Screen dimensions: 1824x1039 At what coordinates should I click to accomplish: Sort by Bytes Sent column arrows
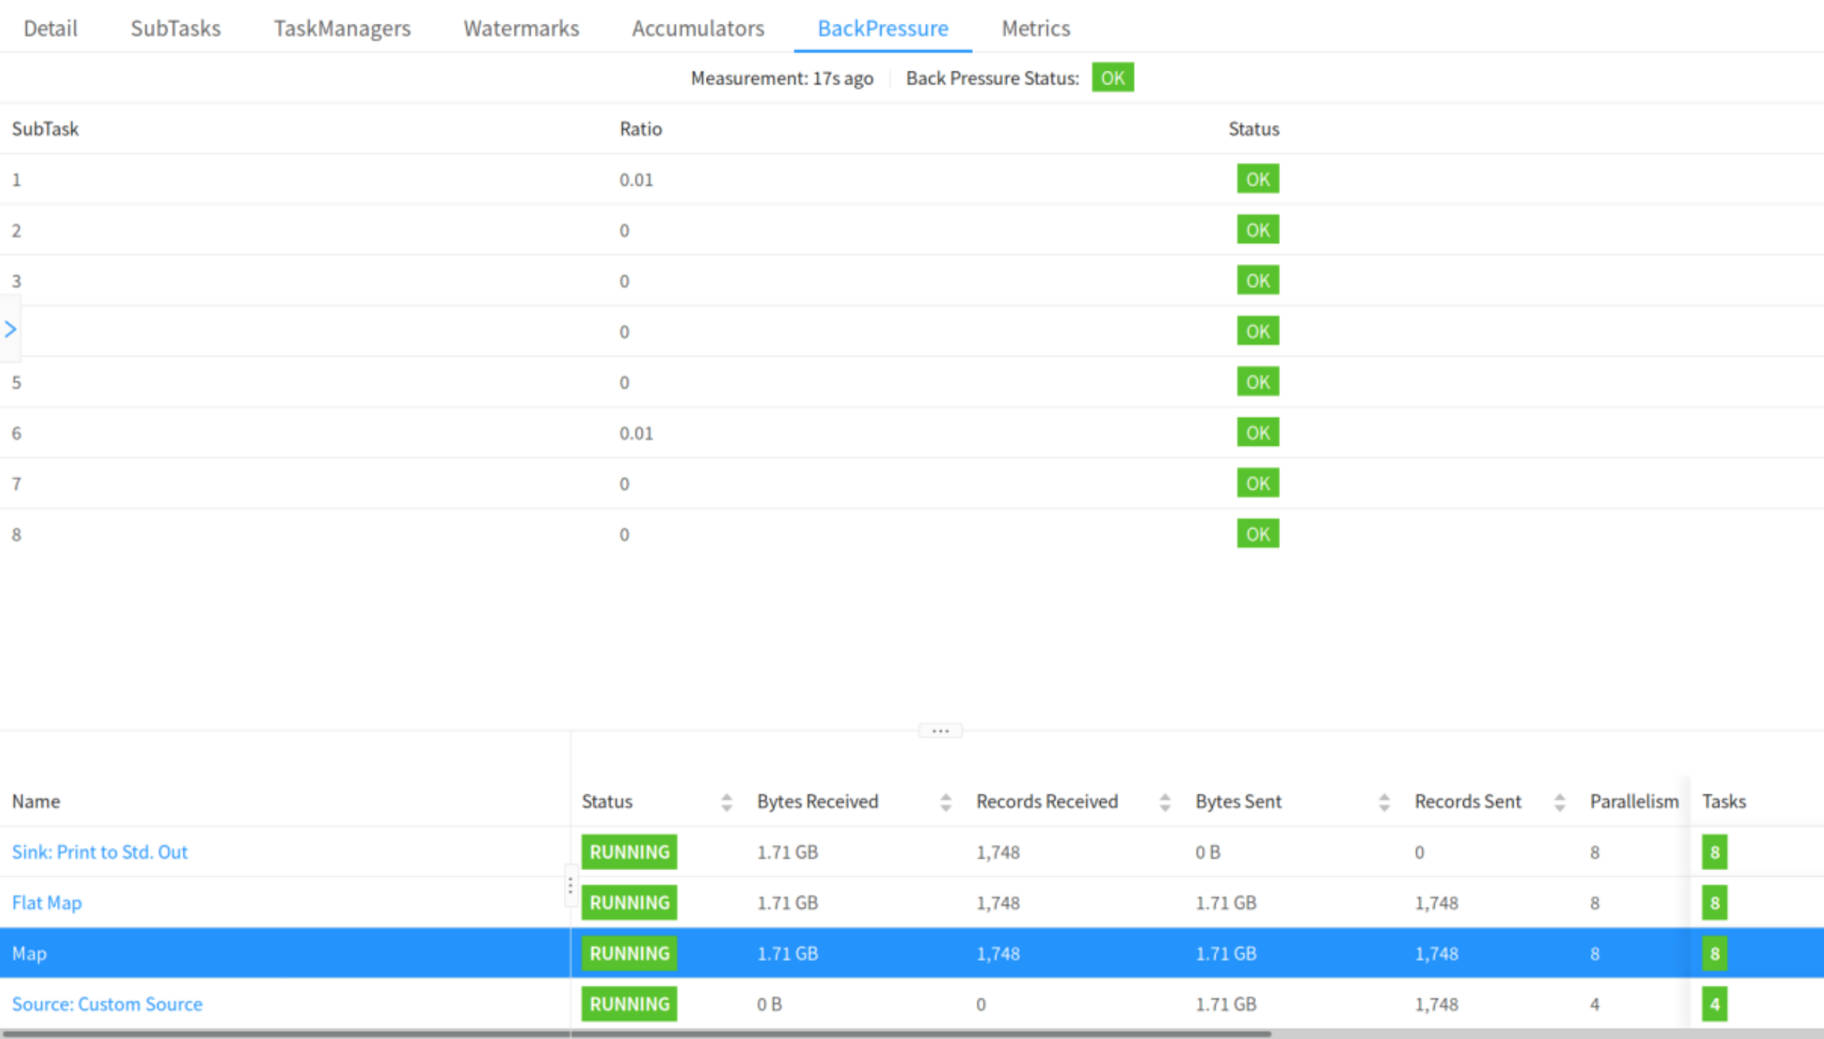(x=1384, y=802)
